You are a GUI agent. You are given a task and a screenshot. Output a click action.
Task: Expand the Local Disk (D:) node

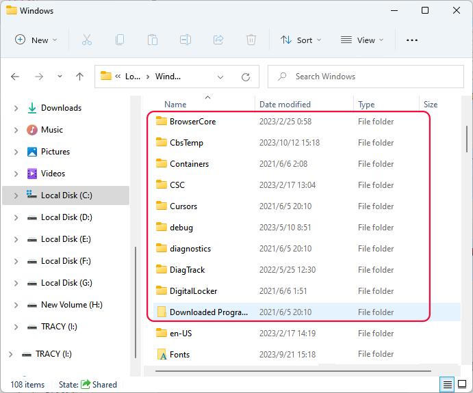point(16,217)
